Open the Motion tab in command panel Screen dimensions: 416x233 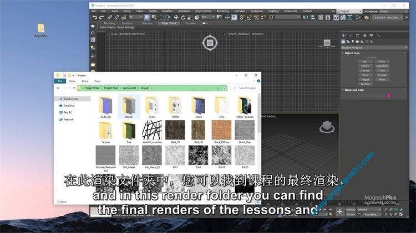364,35
